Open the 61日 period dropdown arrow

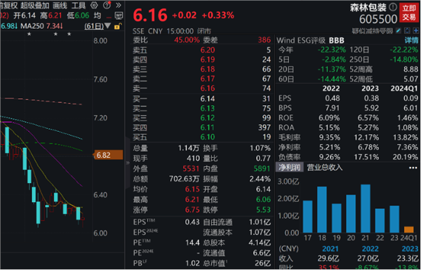(x=107, y=26)
